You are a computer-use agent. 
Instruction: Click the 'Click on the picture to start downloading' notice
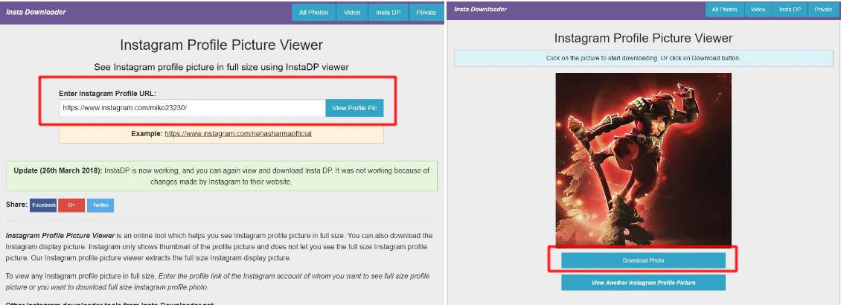click(643, 58)
